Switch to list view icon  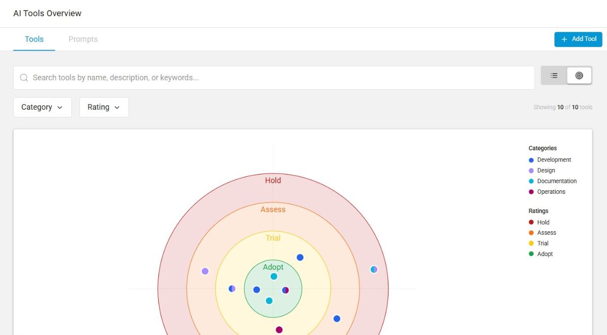tap(554, 75)
